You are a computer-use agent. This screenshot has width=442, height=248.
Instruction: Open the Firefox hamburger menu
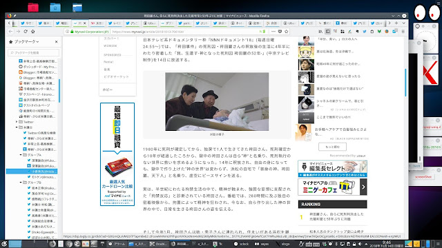(403, 32)
